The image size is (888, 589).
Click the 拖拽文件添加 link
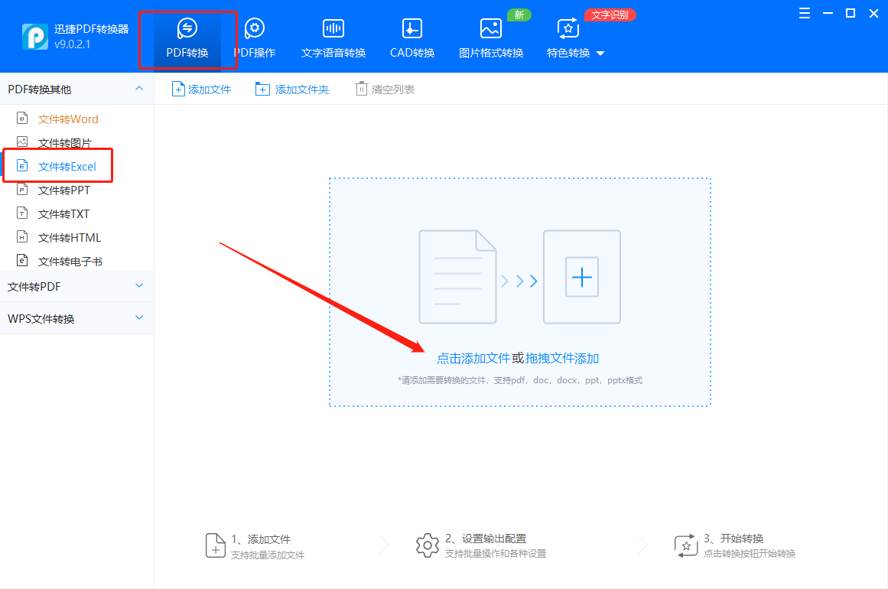pos(562,359)
